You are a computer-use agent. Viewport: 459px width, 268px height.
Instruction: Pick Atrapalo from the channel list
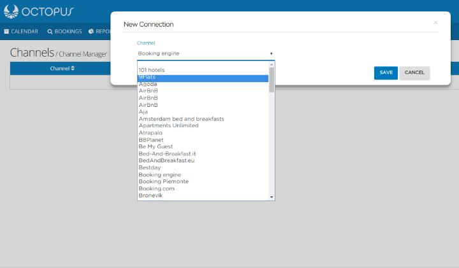tap(203, 132)
